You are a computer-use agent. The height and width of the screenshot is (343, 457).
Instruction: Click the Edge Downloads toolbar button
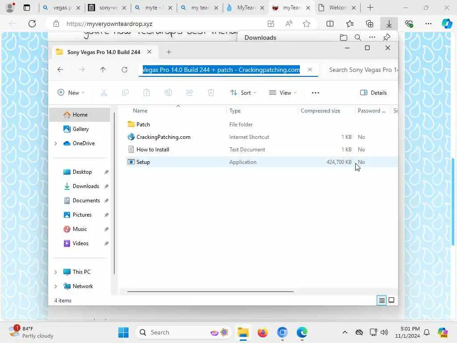click(x=389, y=24)
